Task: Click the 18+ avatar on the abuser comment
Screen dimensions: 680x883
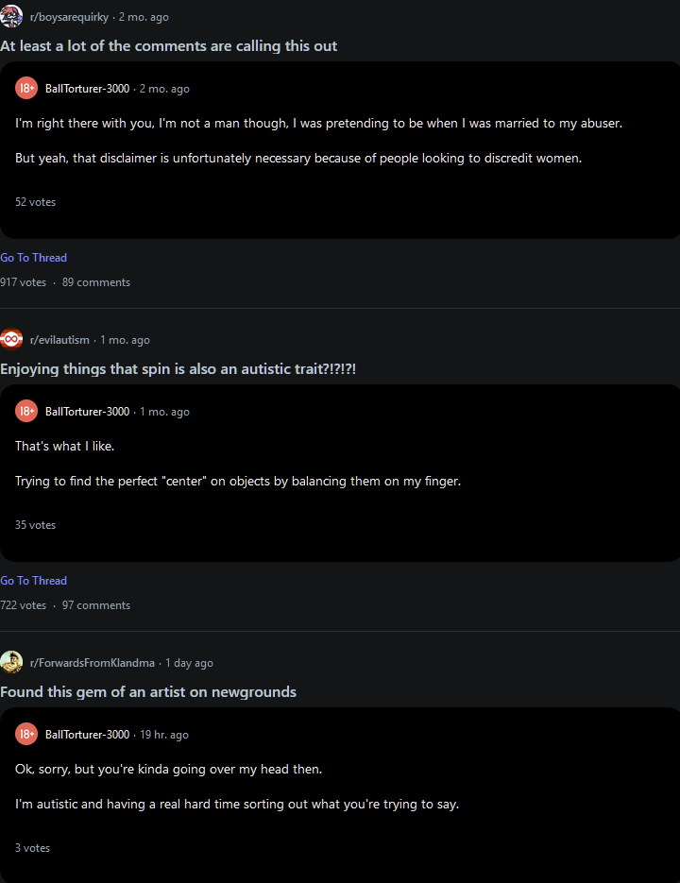Action: (x=26, y=88)
